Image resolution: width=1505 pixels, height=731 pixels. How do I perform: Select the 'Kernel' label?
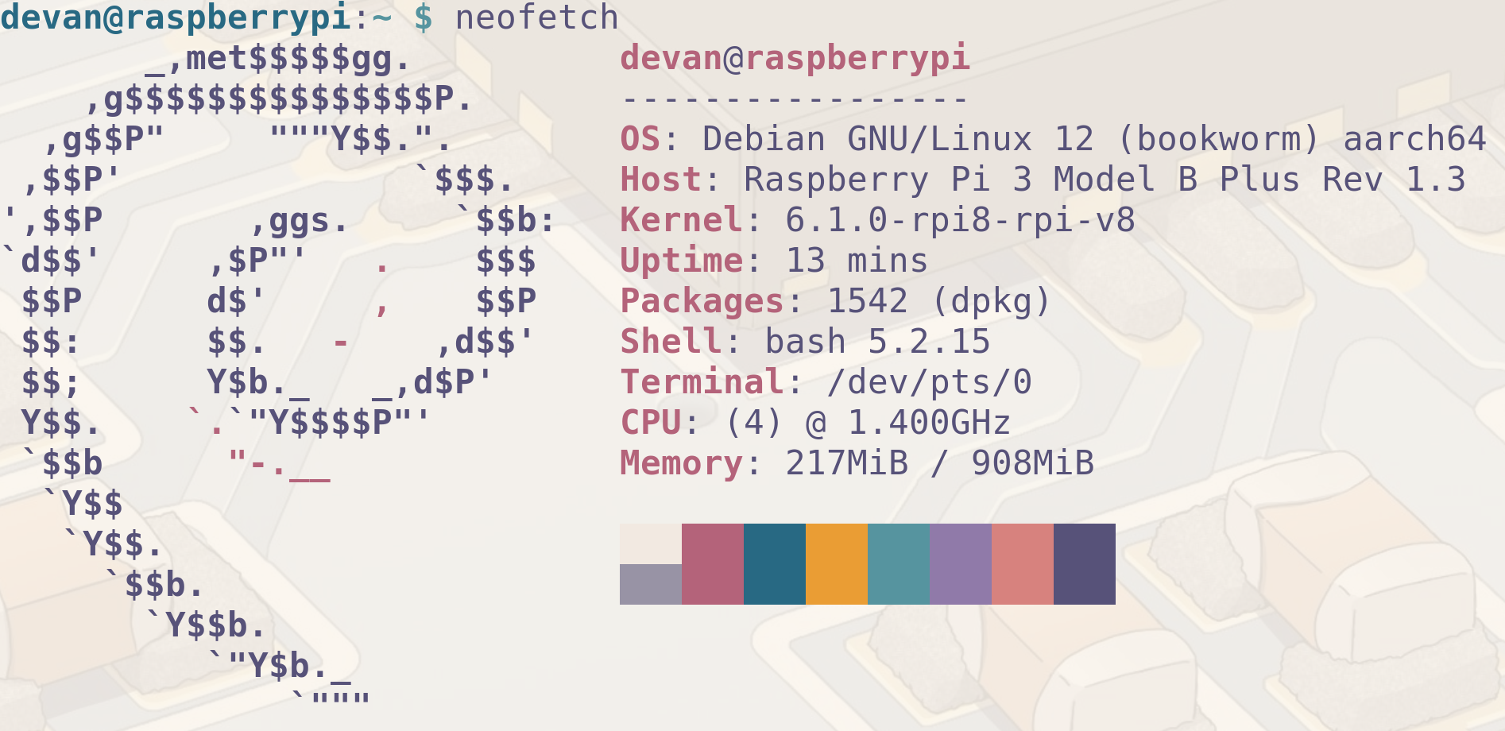pyautogui.click(x=681, y=220)
